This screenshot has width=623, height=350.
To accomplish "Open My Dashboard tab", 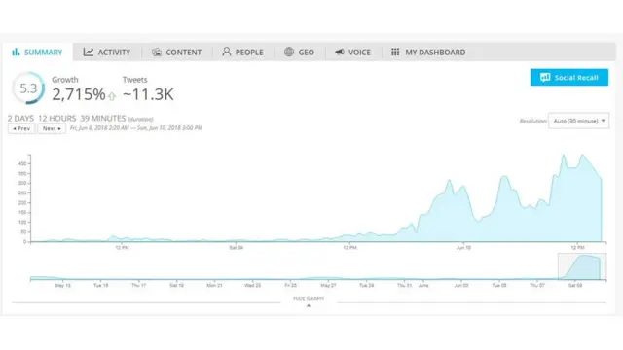I will point(428,52).
